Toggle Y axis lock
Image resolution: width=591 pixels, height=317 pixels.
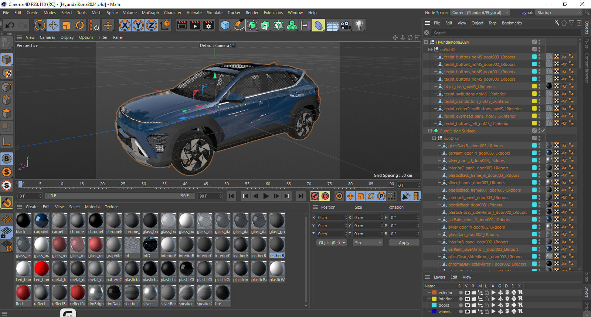click(138, 25)
